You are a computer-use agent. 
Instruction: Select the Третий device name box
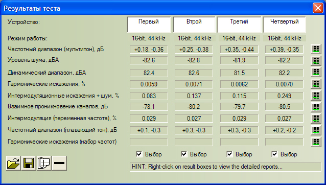tap(239, 25)
